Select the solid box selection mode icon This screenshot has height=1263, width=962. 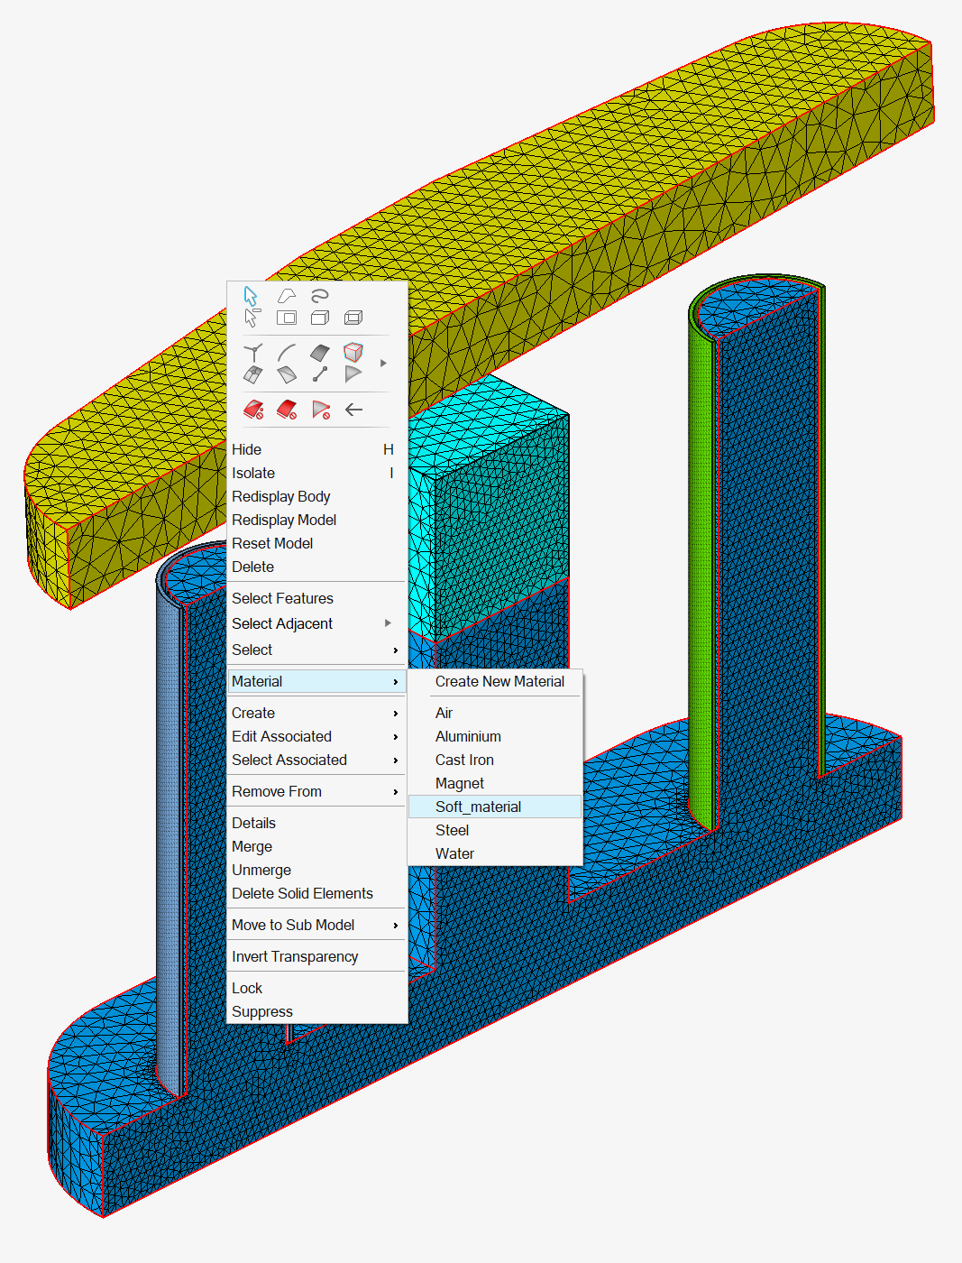pyautogui.click(x=319, y=318)
